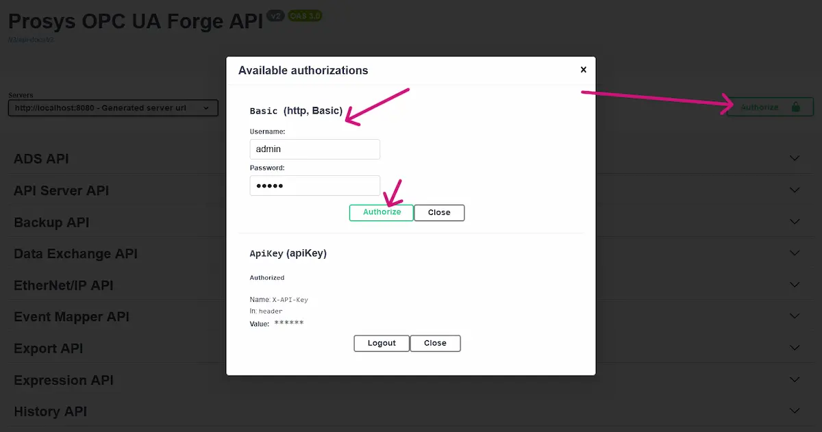Click the OAS 3.0 badge
Image resolution: width=822 pixels, height=432 pixels.
click(305, 16)
